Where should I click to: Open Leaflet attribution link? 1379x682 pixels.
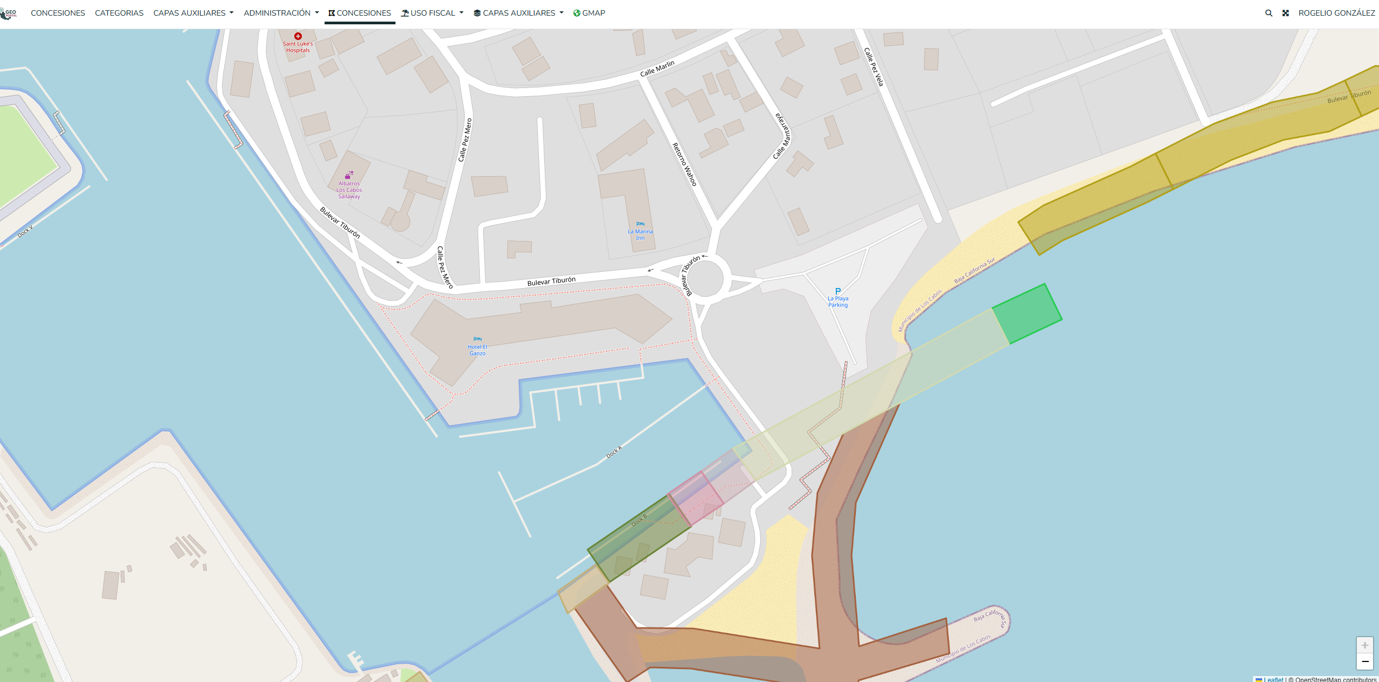[1274, 679]
